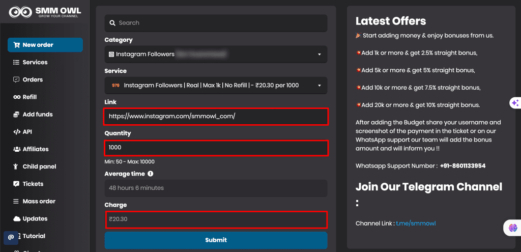Click the Search input field
Viewport: 521px width, 252px height.
click(x=216, y=23)
